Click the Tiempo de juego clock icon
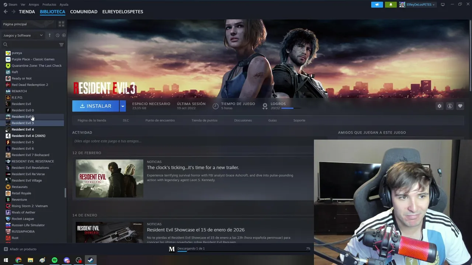The height and width of the screenshot is (265, 472). click(x=215, y=106)
